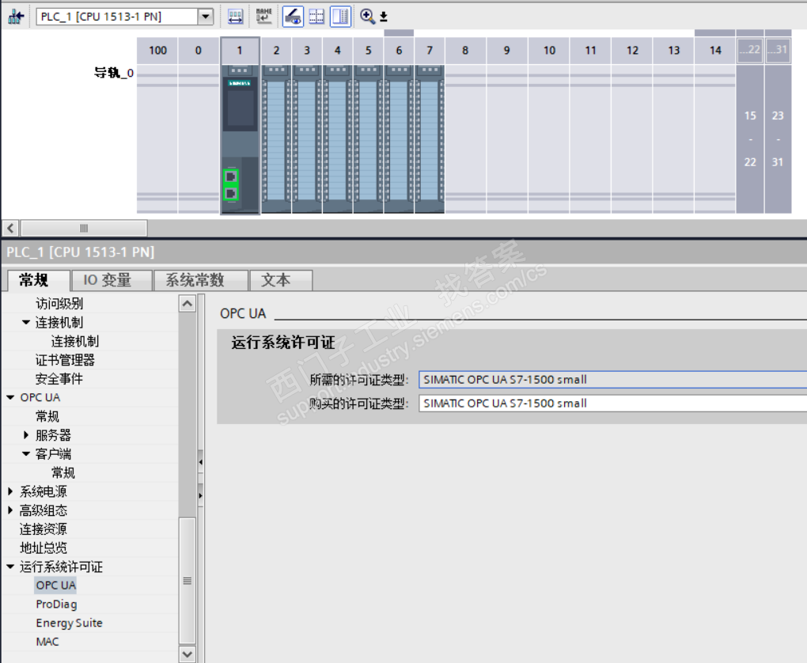807x663 pixels.
Task: Expand the 高级组态 tree node
Action: [x=10, y=510]
